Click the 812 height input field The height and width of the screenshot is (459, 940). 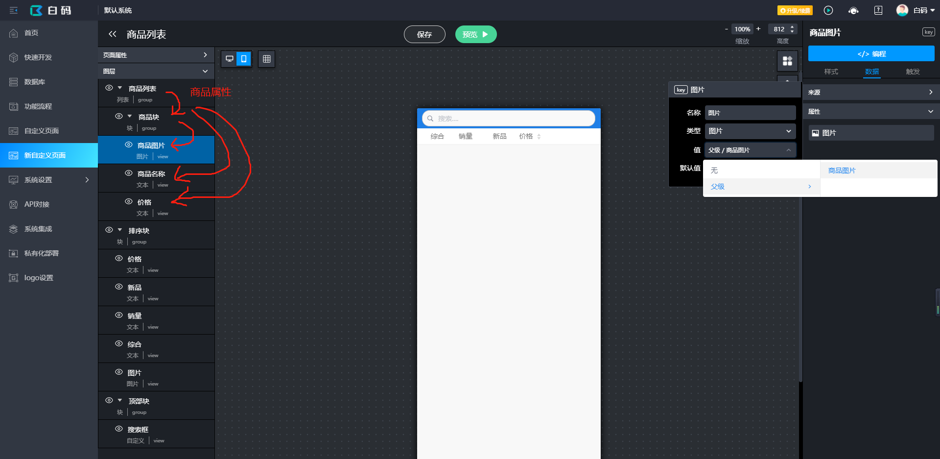779,29
